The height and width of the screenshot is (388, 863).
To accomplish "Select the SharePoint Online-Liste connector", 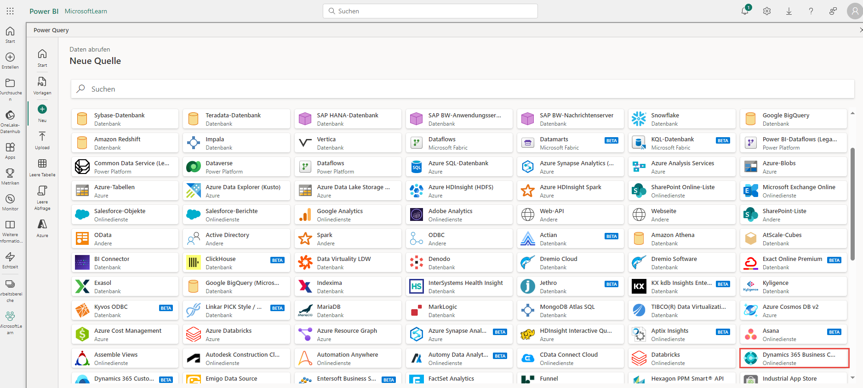I will tap(682, 191).
